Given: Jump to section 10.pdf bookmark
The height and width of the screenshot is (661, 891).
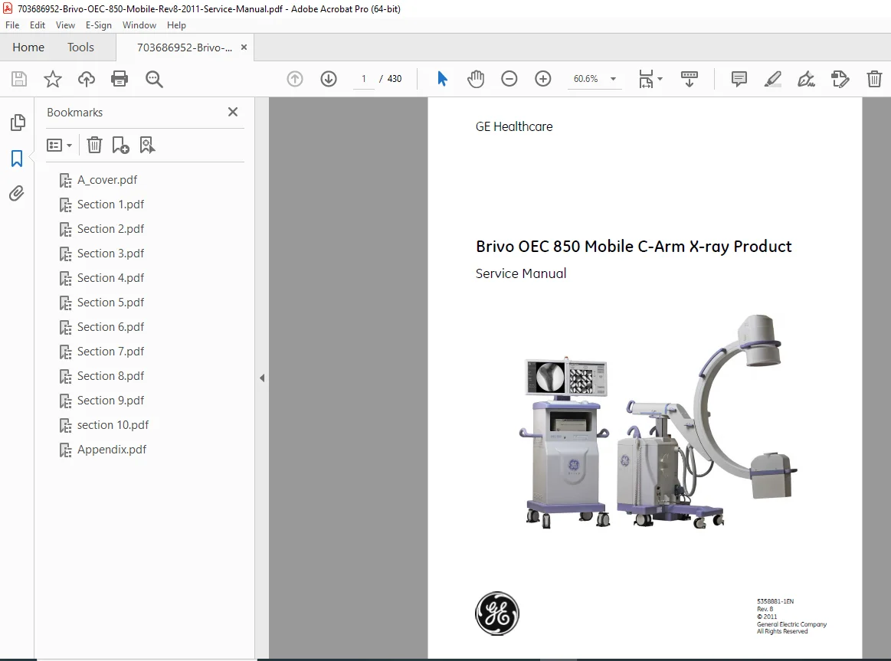Looking at the screenshot, I should point(113,425).
